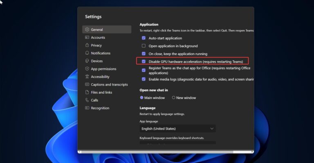Select Main window radio option
Image resolution: width=314 pixels, height=163 pixels.
(141, 97)
